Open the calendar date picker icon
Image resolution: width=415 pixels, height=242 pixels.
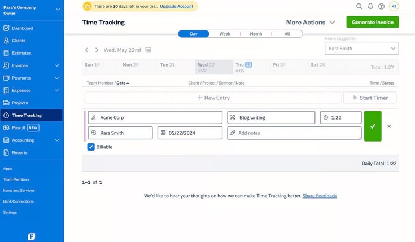point(148,50)
